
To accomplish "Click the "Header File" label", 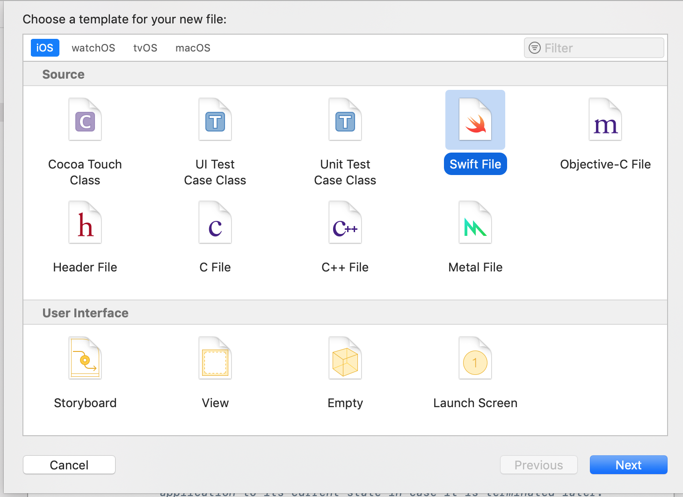I will coord(85,267).
